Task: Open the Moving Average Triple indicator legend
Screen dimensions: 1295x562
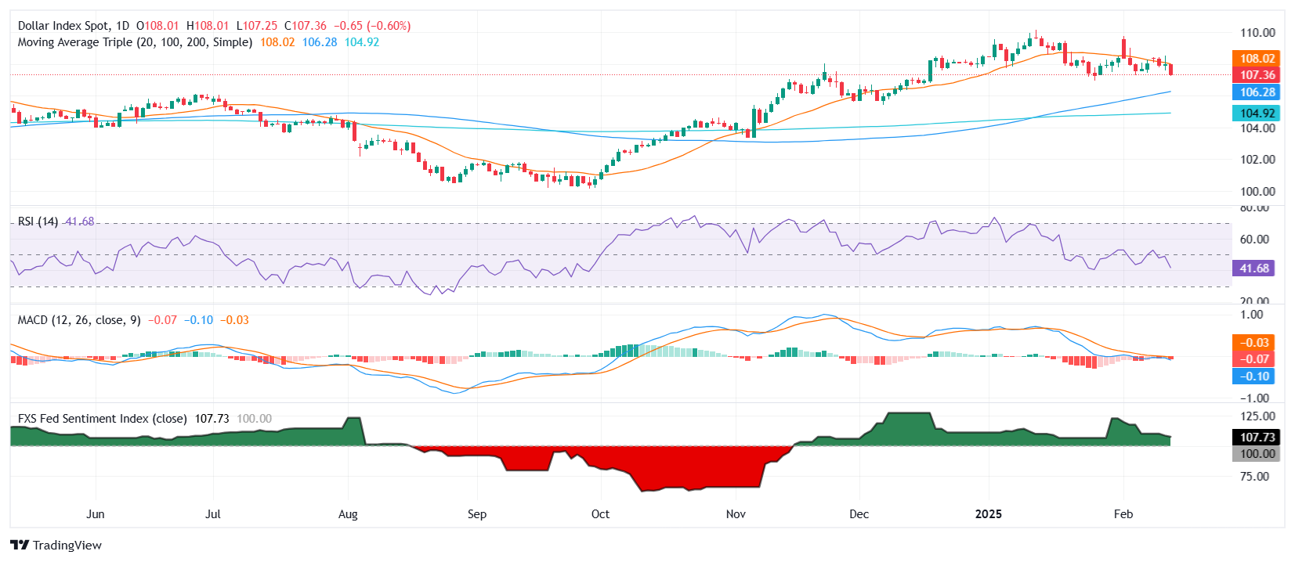Action: click(x=135, y=42)
